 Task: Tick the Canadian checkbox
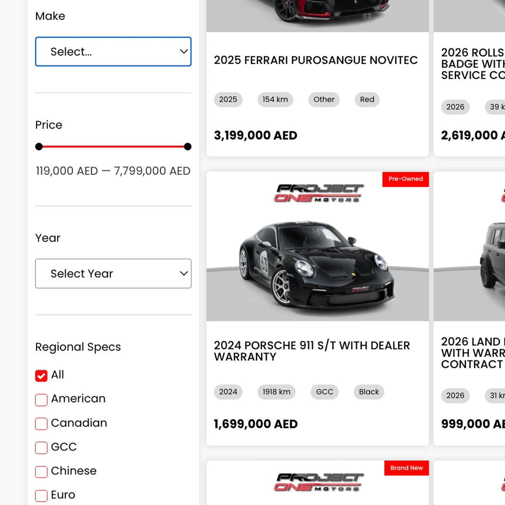click(41, 423)
